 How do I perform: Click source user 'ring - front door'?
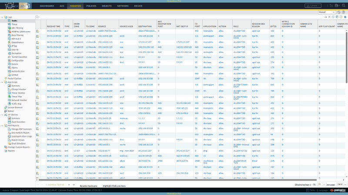(127, 151)
